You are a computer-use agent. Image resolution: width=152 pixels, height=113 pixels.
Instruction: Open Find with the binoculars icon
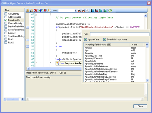point(79,11)
